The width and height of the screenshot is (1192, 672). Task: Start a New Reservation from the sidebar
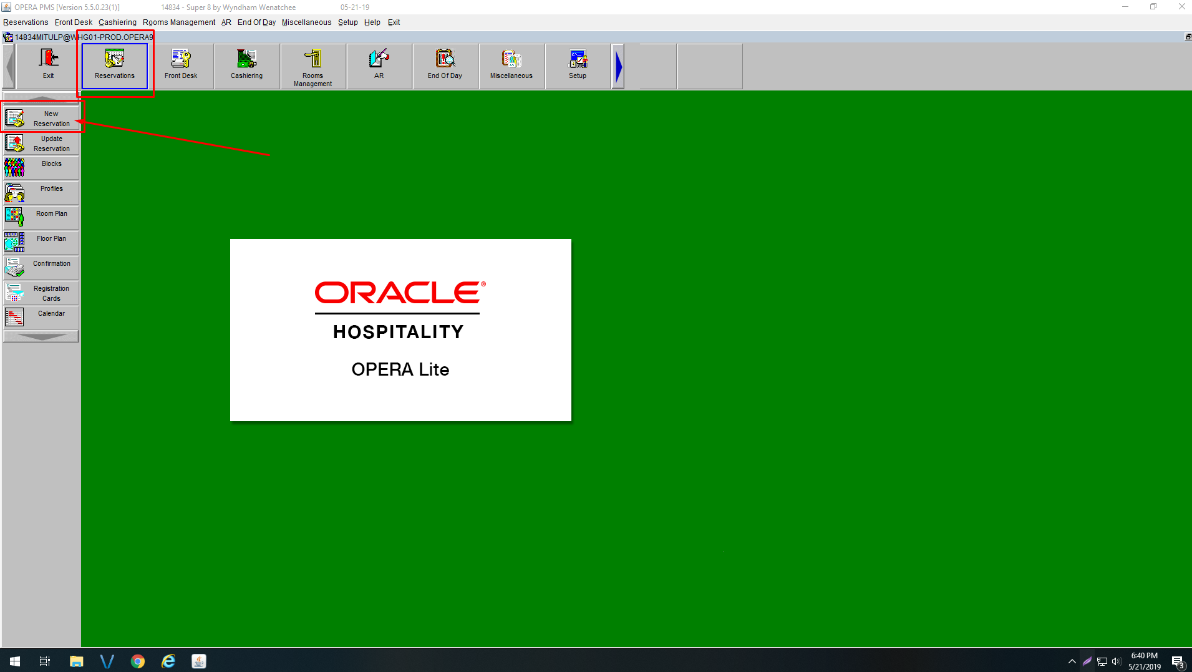coord(42,119)
